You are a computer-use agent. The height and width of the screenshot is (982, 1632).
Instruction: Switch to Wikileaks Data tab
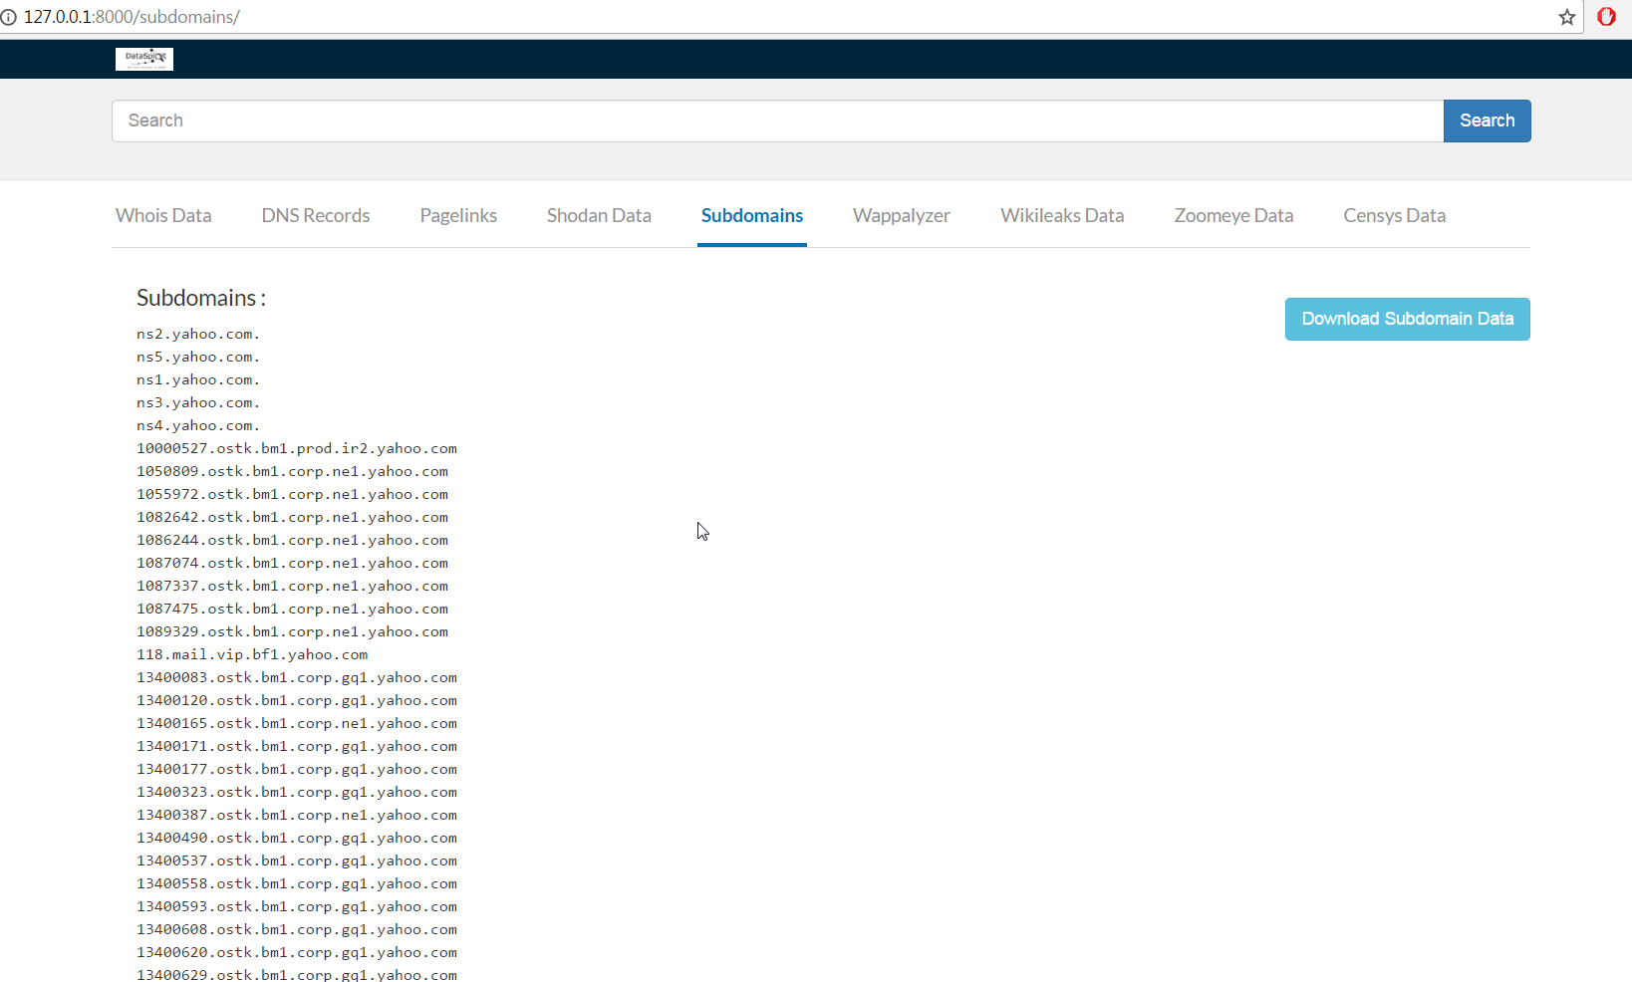point(1062,215)
